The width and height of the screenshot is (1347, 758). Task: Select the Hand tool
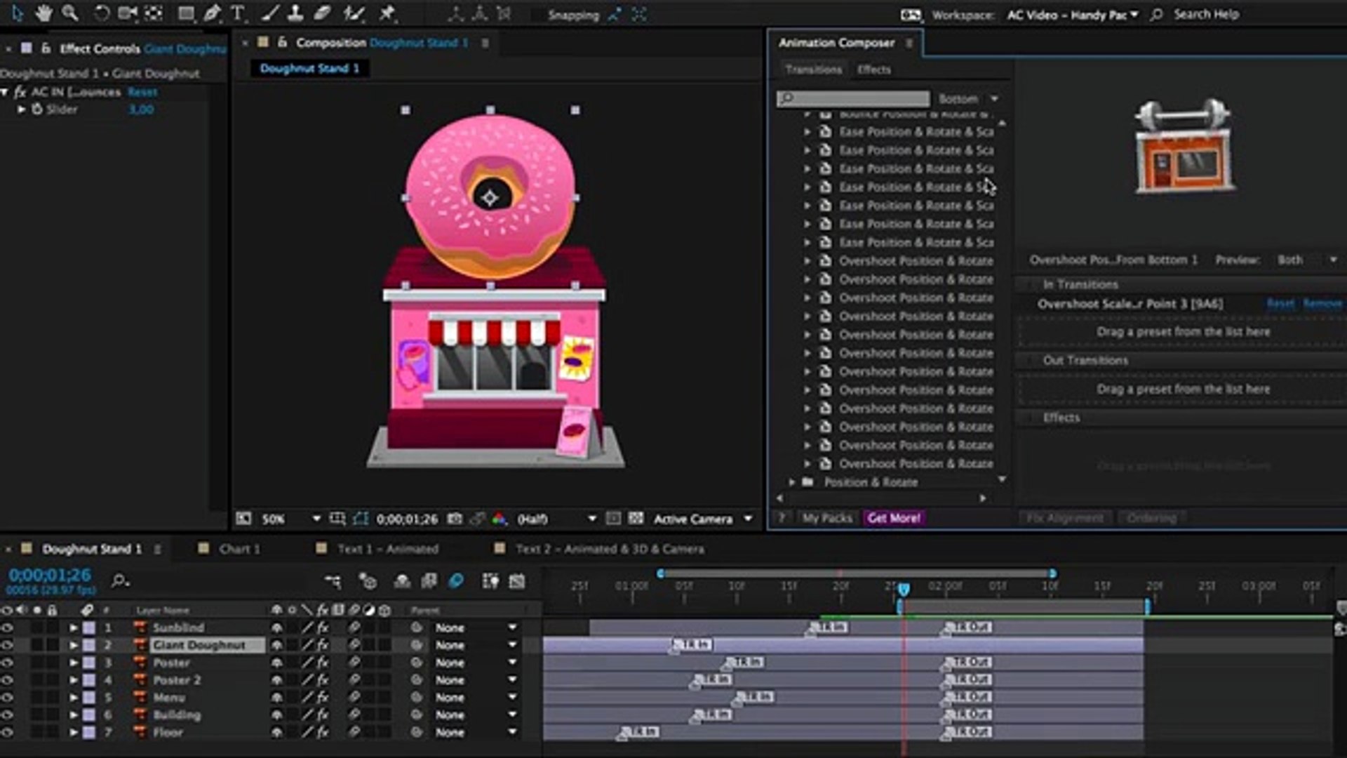pos(43,13)
